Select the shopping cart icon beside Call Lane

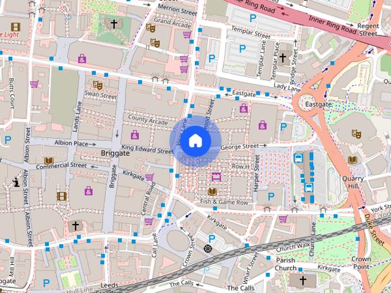(x=149, y=221)
